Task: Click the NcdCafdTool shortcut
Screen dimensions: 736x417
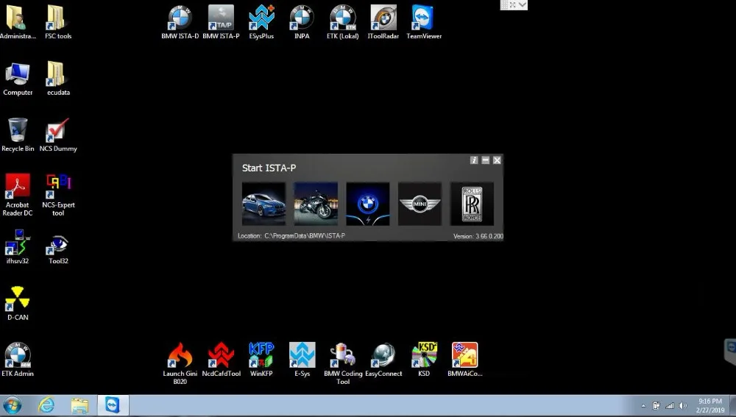Action: pos(221,360)
